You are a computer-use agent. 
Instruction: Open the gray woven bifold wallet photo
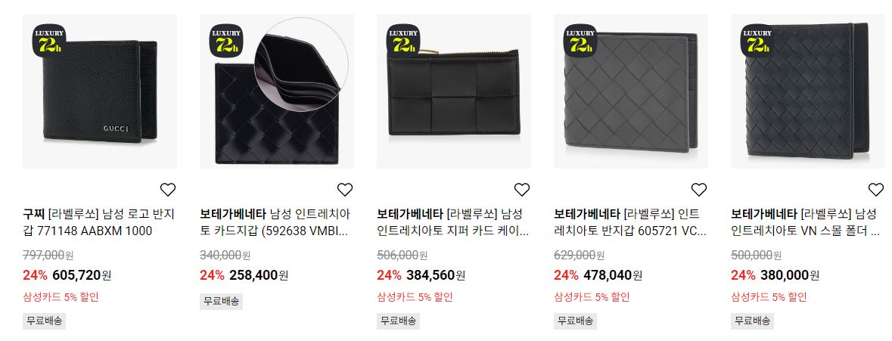click(x=631, y=91)
